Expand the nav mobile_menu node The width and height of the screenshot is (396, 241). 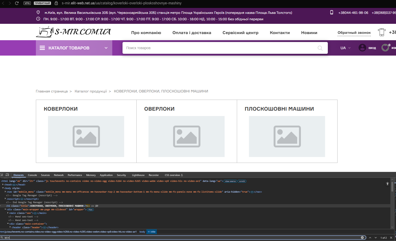pyautogui.click(x=5, y=192)
